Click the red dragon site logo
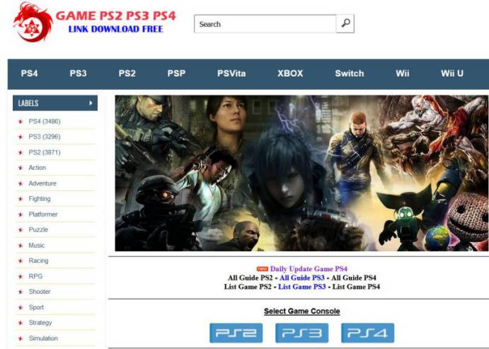489x349 pixels. point(33,22)
